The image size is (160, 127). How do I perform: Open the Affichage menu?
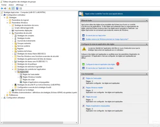[20, 5]
